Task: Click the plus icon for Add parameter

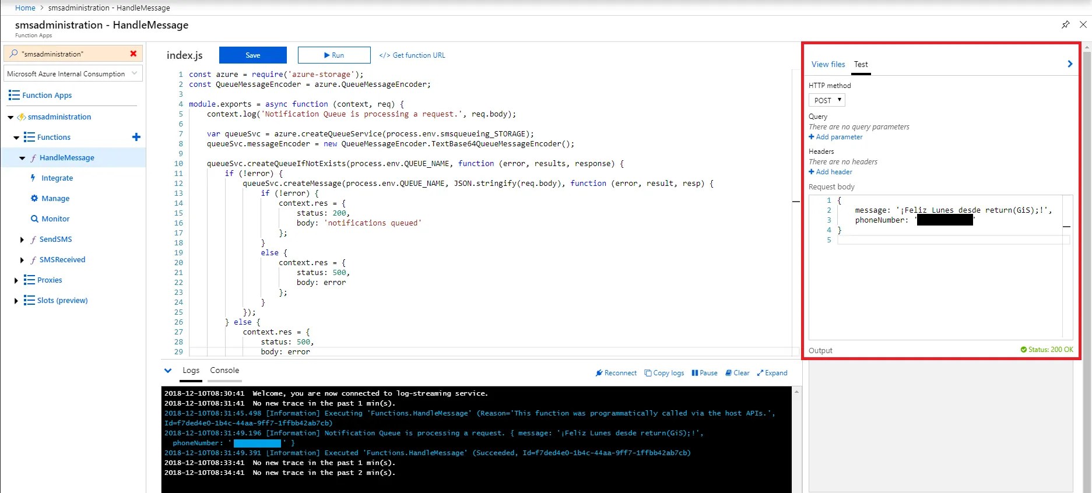Action: click(x=812, y=137)
